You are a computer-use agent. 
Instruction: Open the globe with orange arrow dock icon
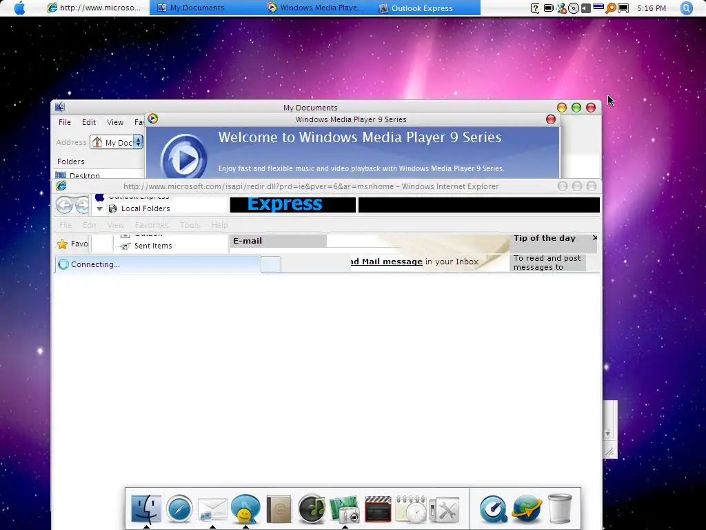click(x=527, y=509)
